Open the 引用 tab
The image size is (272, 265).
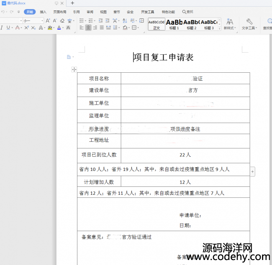click(x=76, y=12)
